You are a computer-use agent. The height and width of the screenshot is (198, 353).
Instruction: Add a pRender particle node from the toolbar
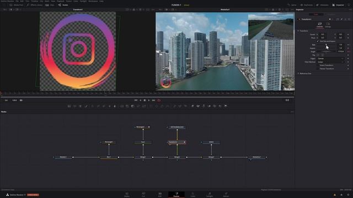click(x=185, y=106)
